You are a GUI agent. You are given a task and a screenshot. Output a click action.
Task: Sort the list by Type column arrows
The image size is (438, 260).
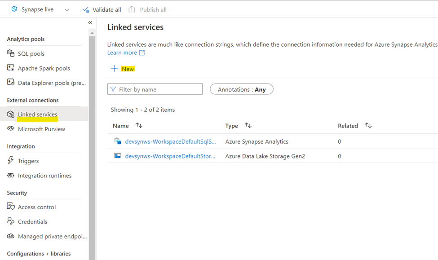[x=248, y=126]
